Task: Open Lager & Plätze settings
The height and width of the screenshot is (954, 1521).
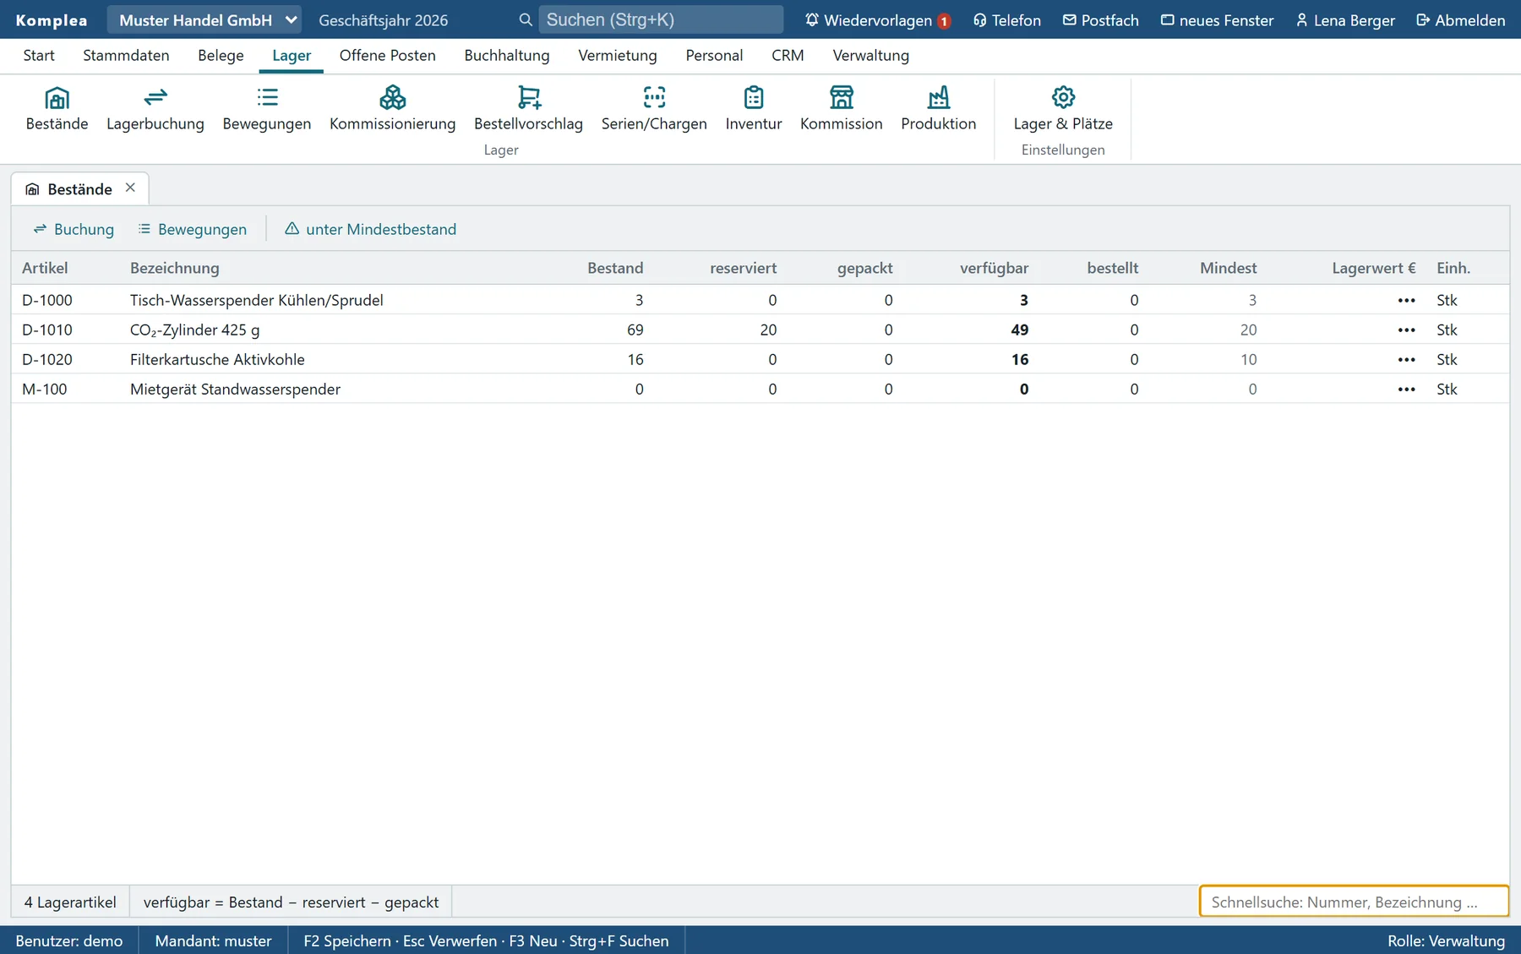Action: click(x=1063, y=109)
